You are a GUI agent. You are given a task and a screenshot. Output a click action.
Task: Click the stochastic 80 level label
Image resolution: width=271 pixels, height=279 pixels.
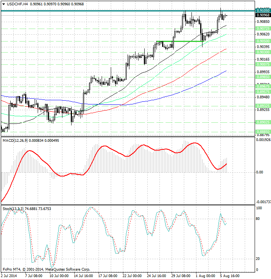[258, 219]
